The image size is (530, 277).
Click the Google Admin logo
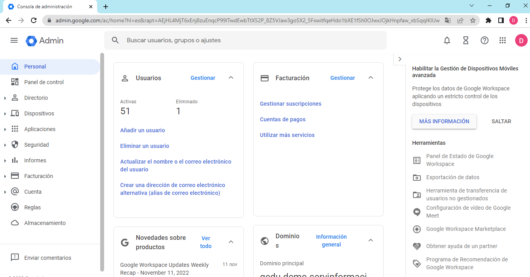44,41
